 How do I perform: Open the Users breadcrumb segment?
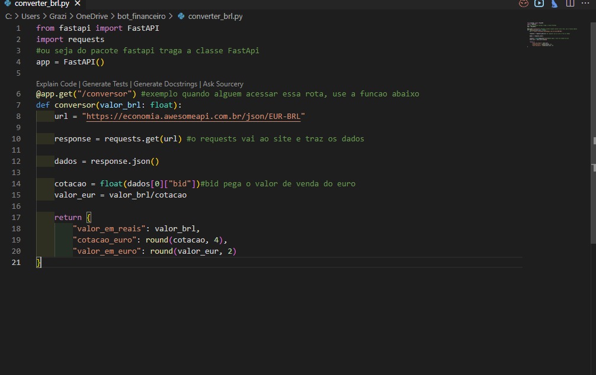pyautogui.click(x=30, y=17)
